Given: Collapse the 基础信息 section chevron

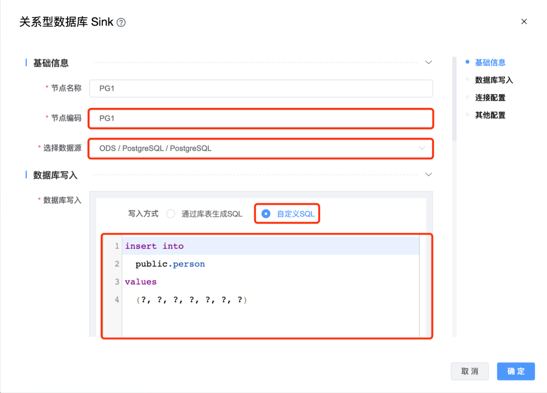Looking at the screenshot, I should [x=429, y=62].
